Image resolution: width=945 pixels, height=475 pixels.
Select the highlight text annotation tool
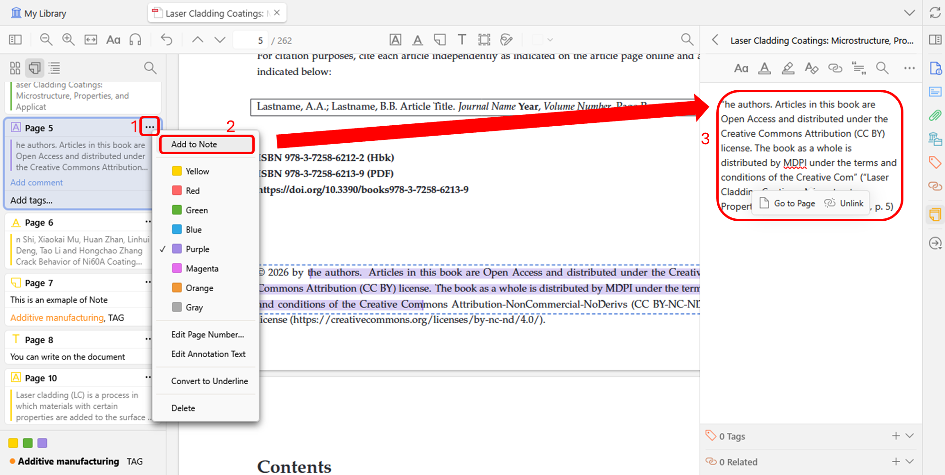click(395, 40)
